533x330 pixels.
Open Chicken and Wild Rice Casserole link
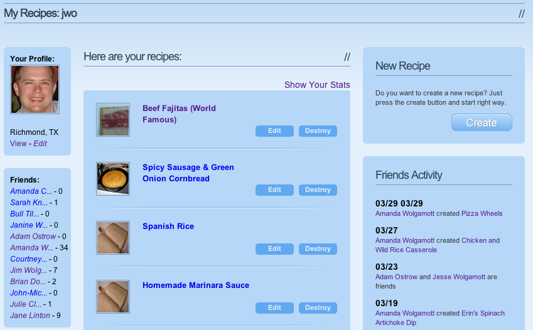click(x=438, y=245)
